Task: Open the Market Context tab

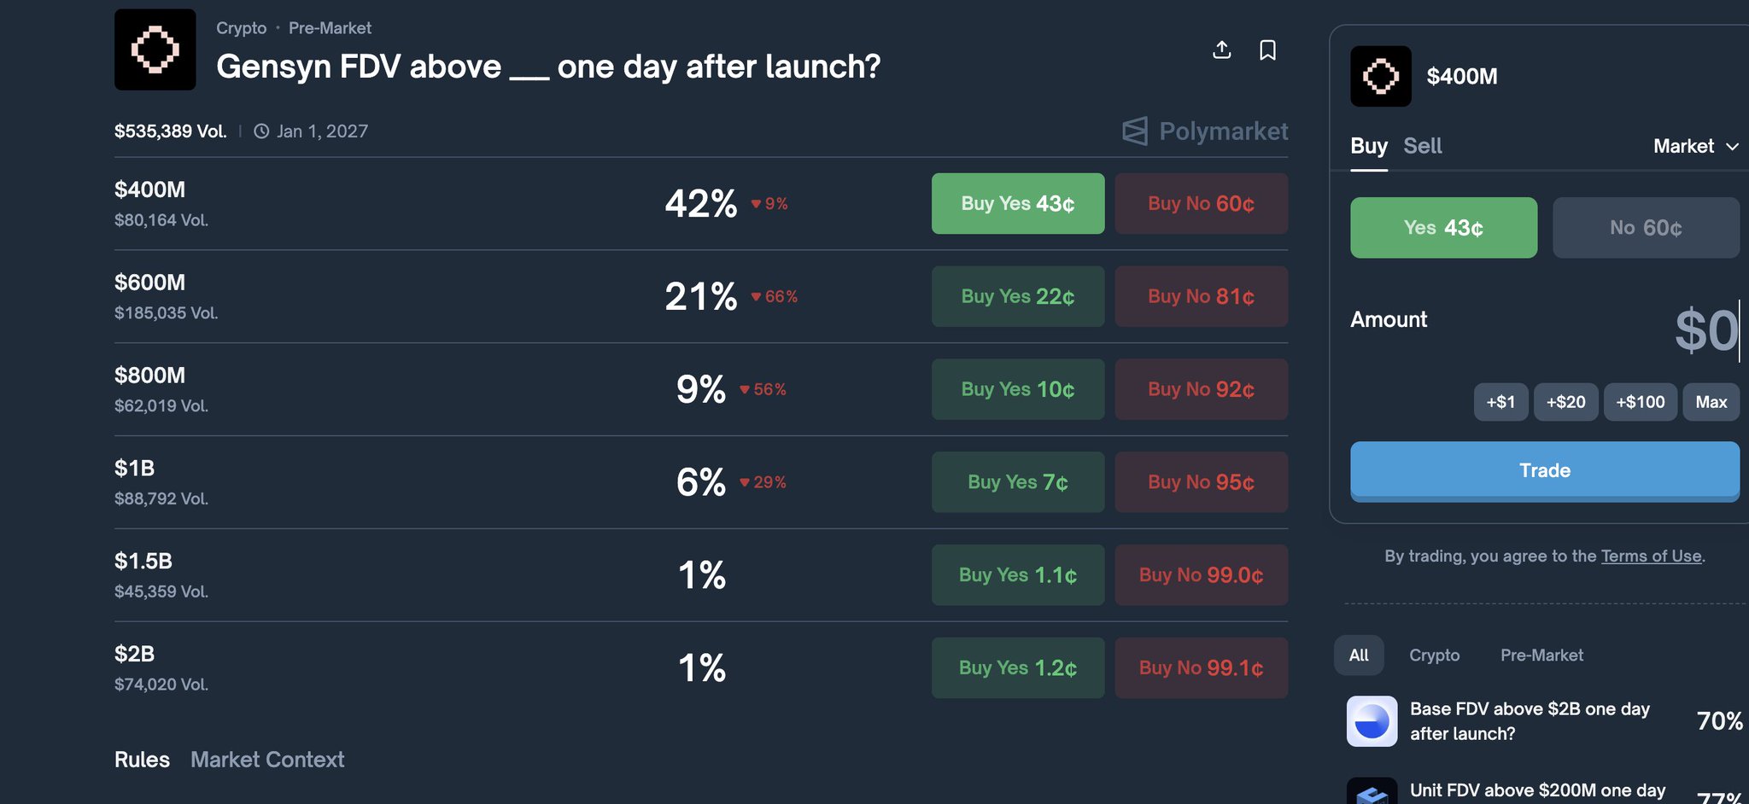Action: (267, 760)
